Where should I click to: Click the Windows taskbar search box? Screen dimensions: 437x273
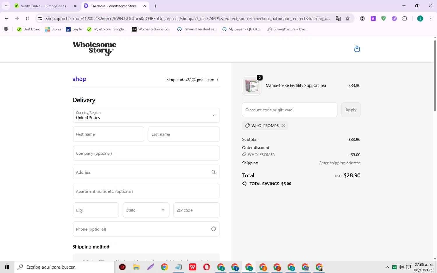[x=64, y=267]
